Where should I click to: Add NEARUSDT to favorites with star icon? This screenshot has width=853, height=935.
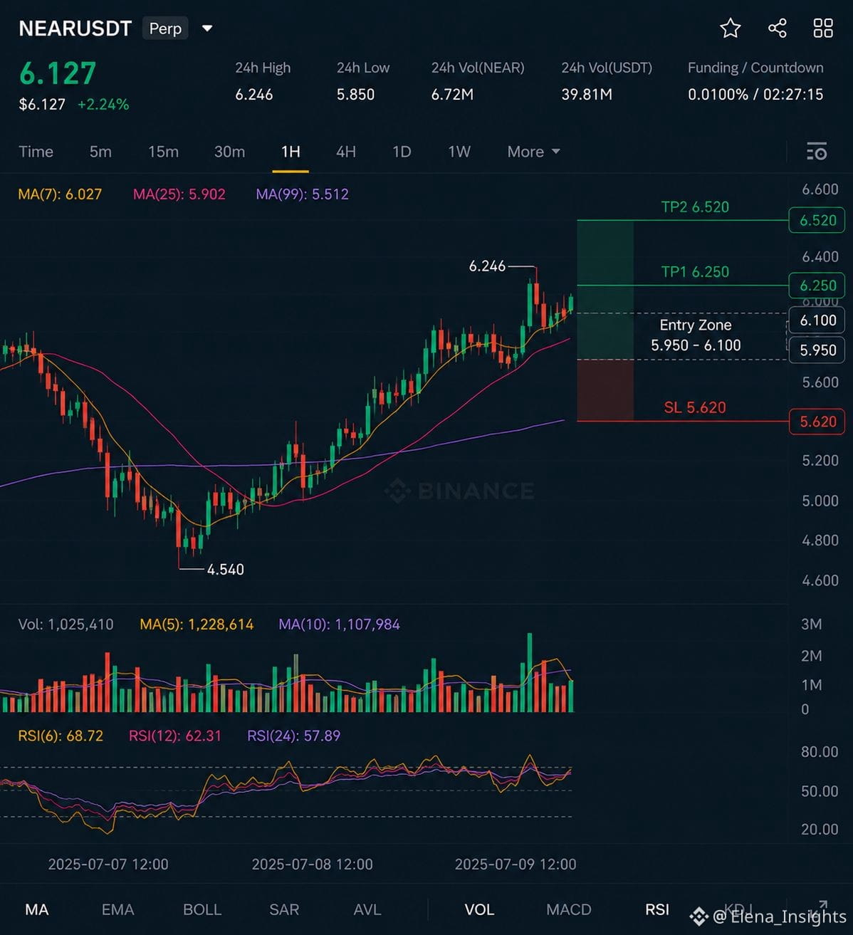pyautogui.click(x=731, y=28)
